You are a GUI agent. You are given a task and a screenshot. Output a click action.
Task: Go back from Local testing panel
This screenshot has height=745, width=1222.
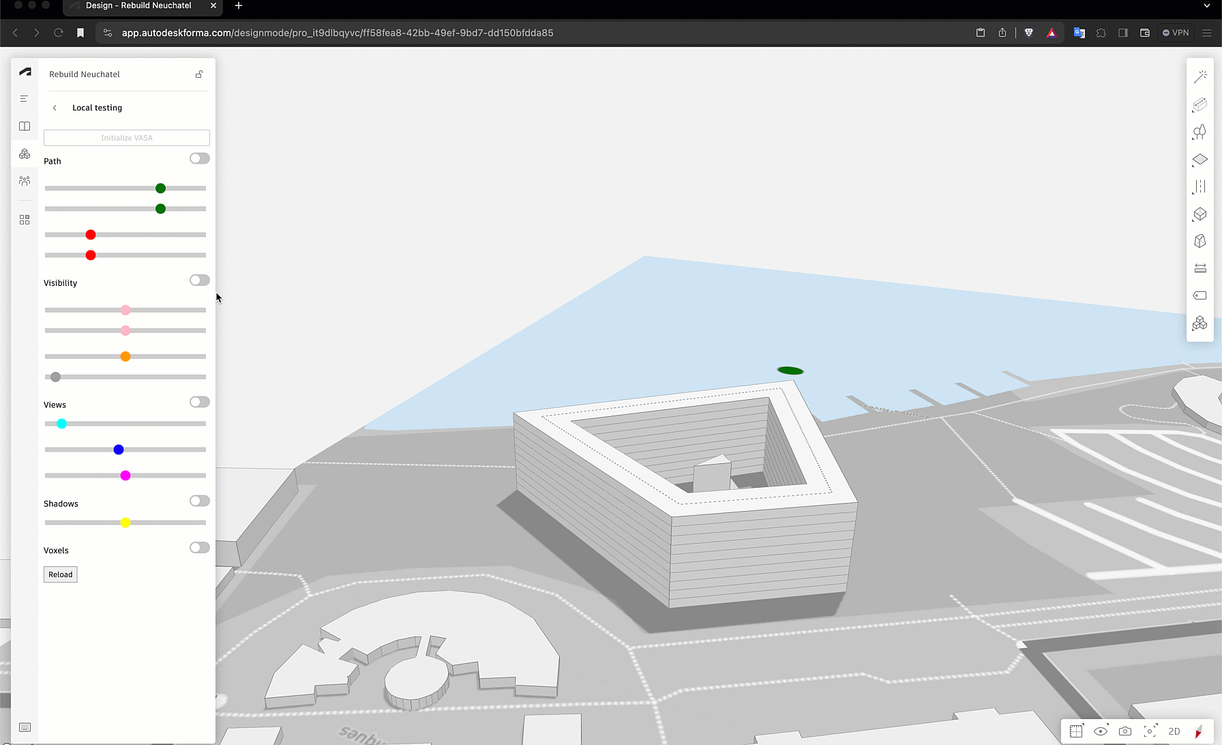55,108
